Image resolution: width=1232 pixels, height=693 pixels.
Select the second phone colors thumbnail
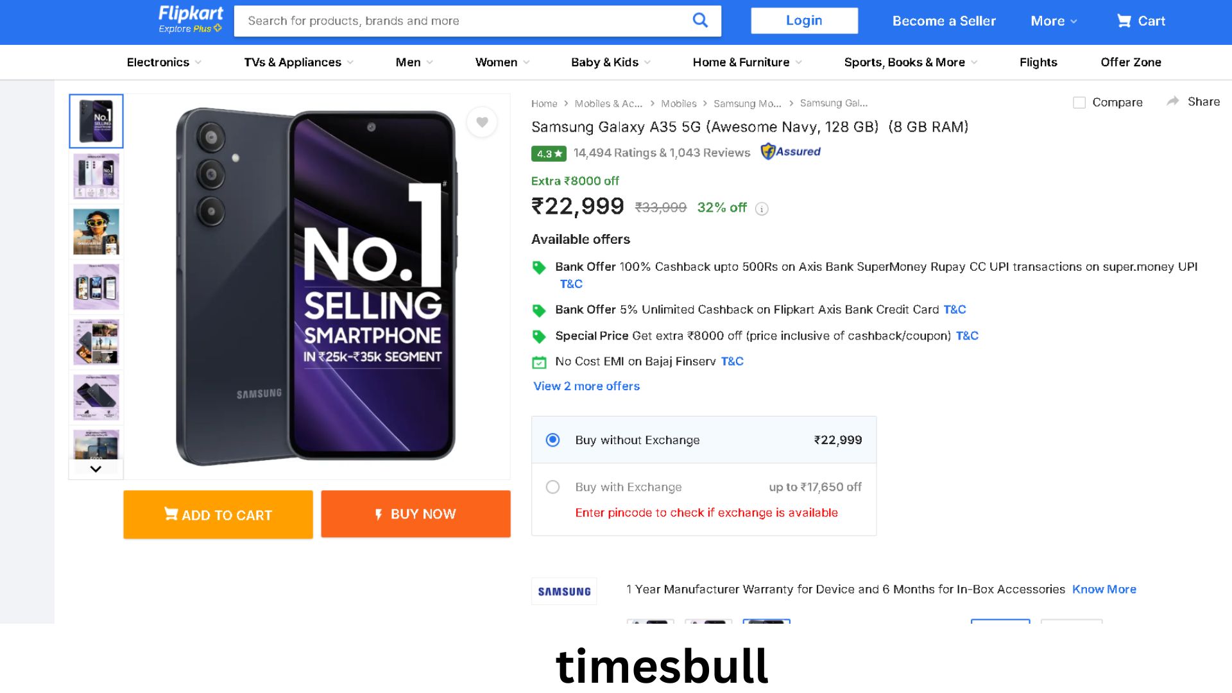coord(96,176)
